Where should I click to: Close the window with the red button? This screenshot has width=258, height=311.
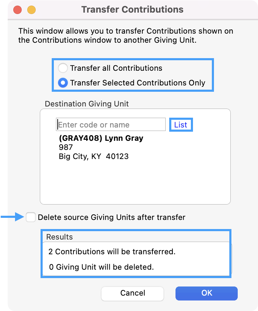click(x=17, y=10)
